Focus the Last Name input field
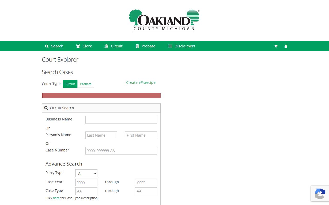Screen dimensions: 329x205 pyautogui.click(x=101, y=135)
